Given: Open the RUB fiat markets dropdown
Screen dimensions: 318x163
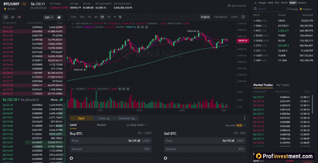Looking at the screenshot, I should pyautogui.click(x=293, y=3).
